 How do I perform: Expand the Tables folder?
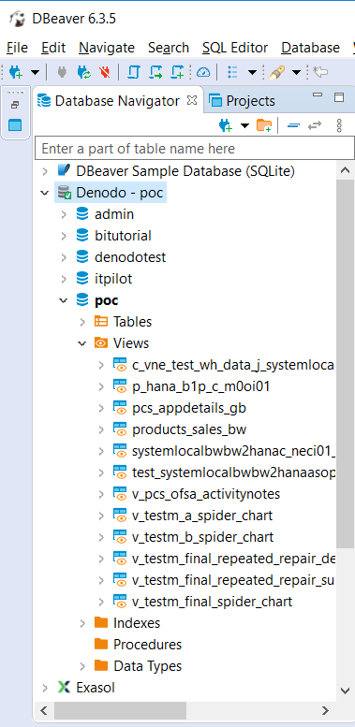coord(82,322)
